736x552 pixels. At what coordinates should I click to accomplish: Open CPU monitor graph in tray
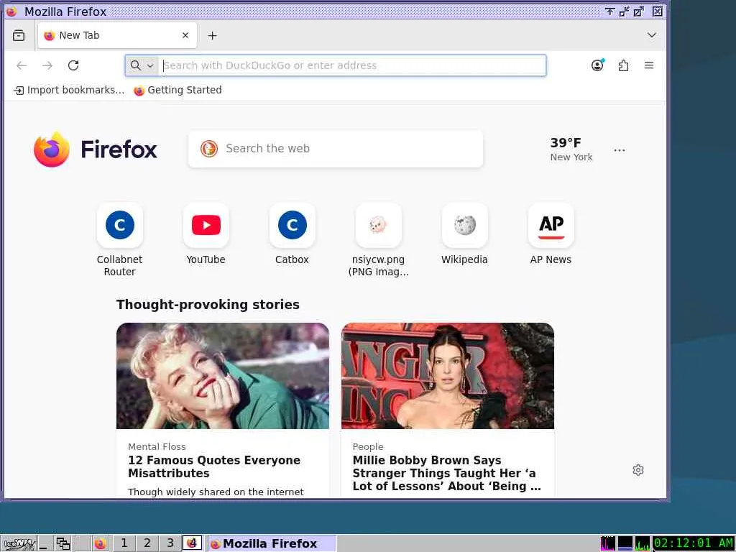click(643, 543)
